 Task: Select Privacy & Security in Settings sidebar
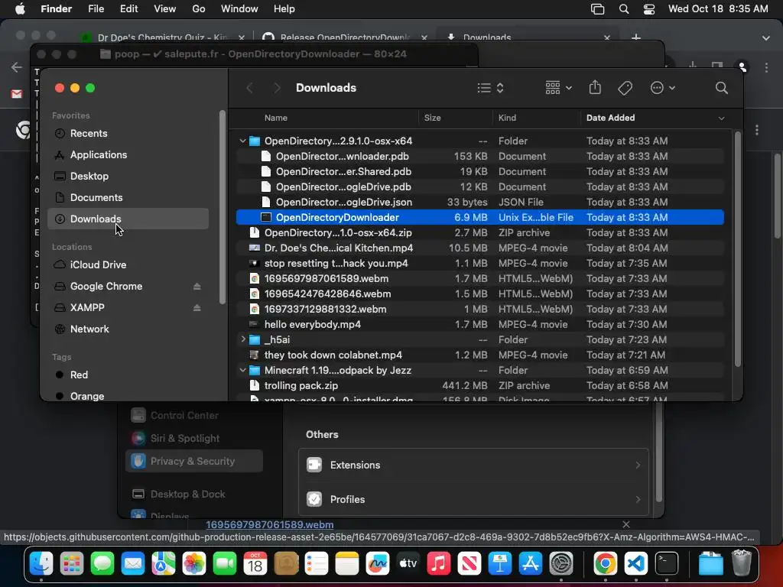[x=194, y=461]
